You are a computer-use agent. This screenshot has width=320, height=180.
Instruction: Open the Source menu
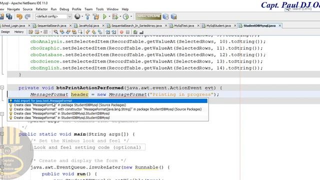(x=27, y=9)
